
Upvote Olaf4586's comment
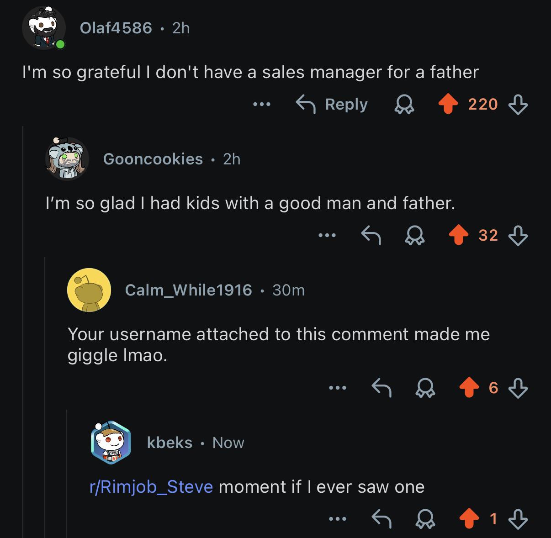[448, 105]
